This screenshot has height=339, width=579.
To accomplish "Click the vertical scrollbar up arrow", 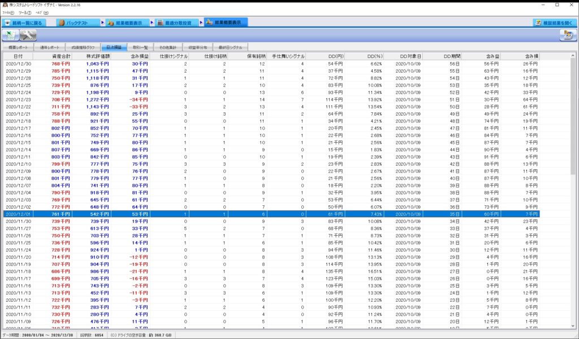I will [x=572, y=56].
